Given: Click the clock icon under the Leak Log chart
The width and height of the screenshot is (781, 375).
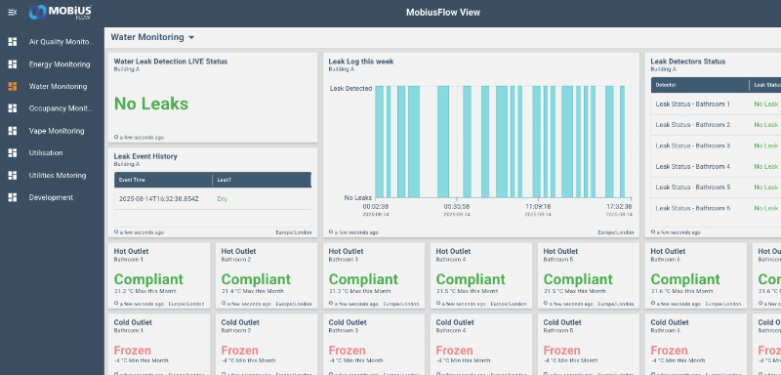Looking at the screenshot, I should 331,232.
